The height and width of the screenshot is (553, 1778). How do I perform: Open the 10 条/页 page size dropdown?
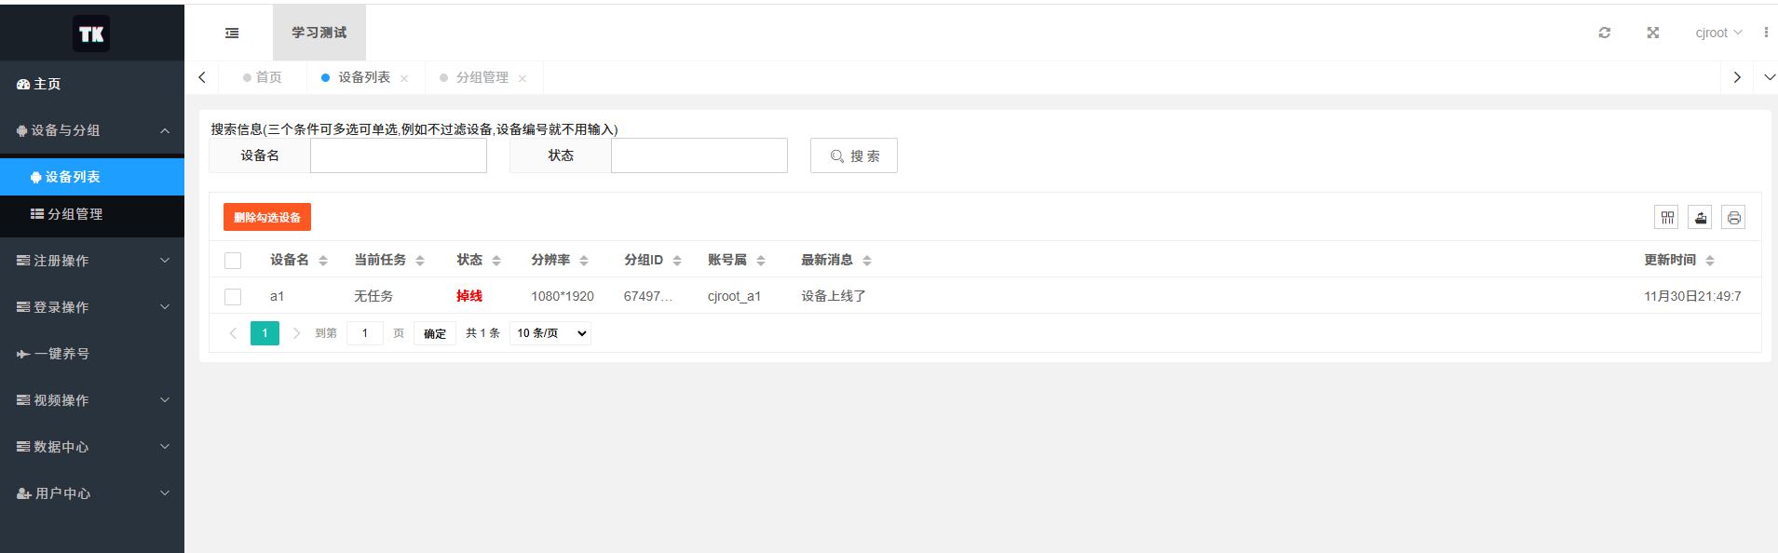pyautogui.click(x=550, y=333)
